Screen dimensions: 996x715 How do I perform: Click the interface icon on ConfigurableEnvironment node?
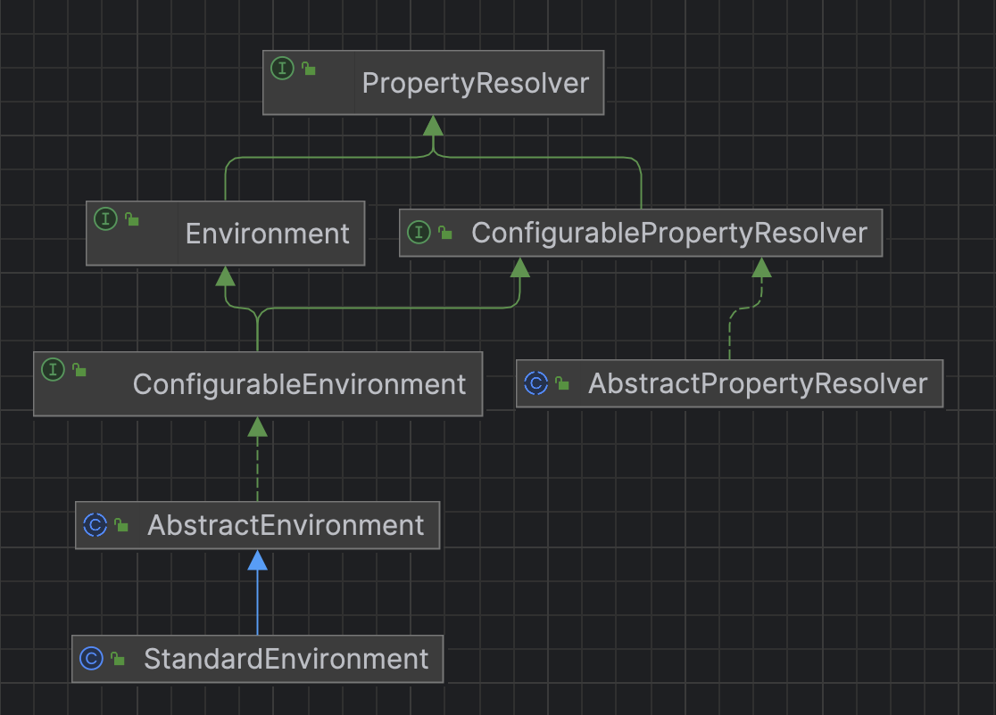point(54,369)
